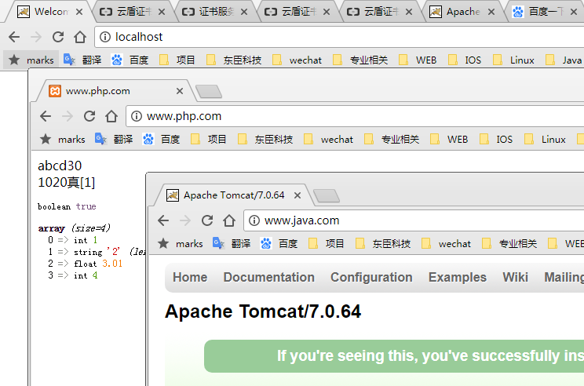Open wechat folder in localhost bookmarks bar
Screen dimensions: 584x386
pyautogui.click(x=297, y=60)
